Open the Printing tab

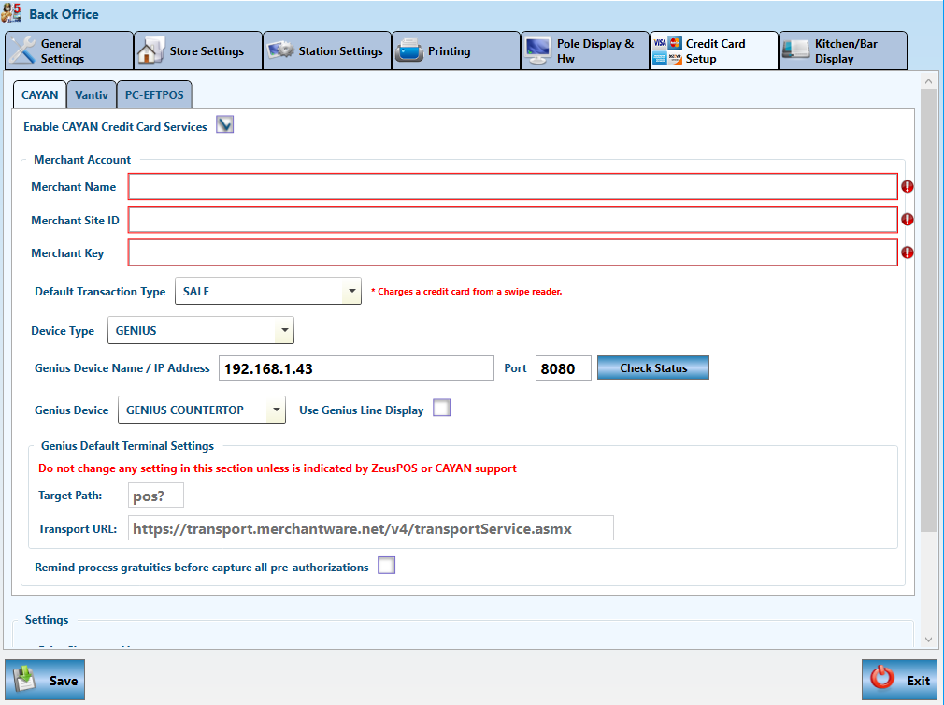pos(456,50)
